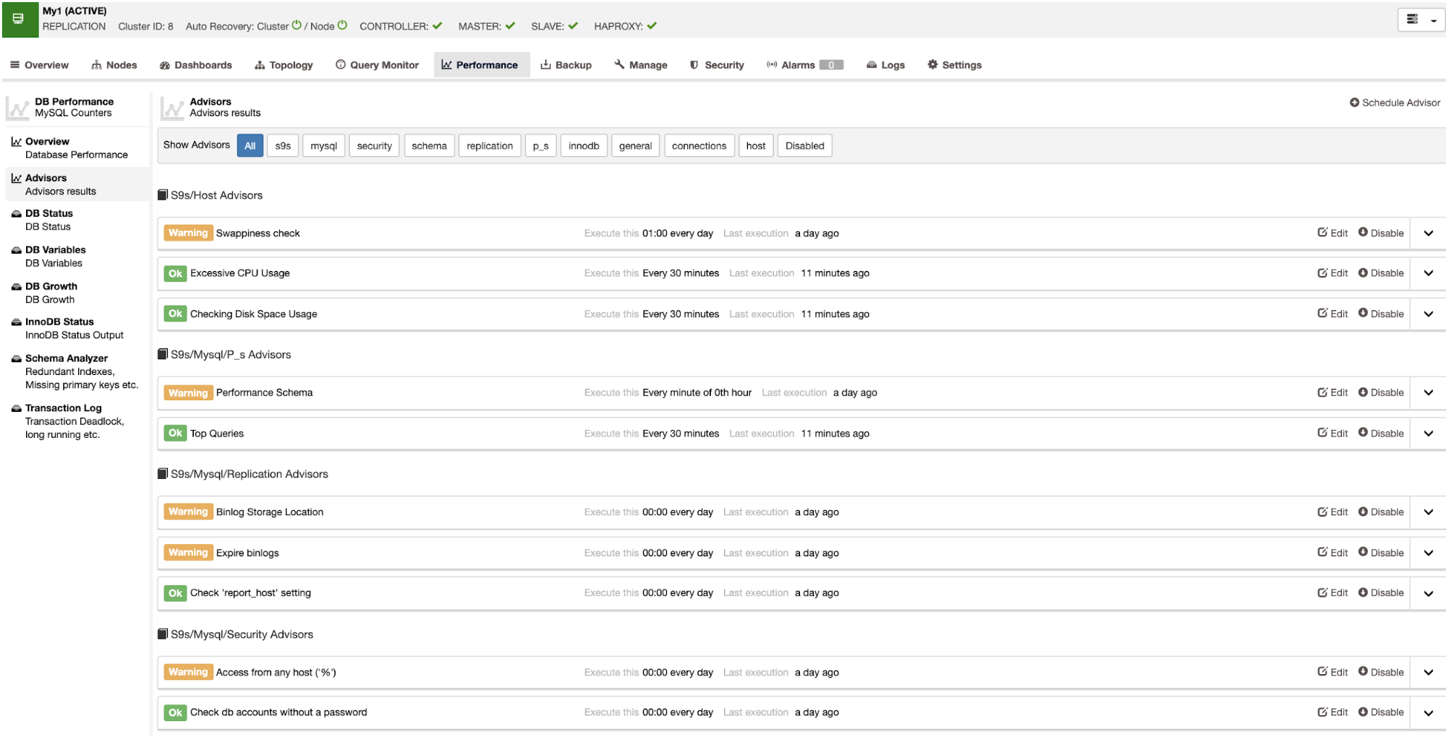Show All advisors filter
Image resolution: width=1446 pixels, height=737 pixels.
click(x=250, y=146)
